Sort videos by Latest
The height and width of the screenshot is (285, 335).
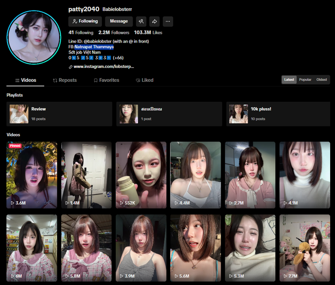tap(289, 80)
